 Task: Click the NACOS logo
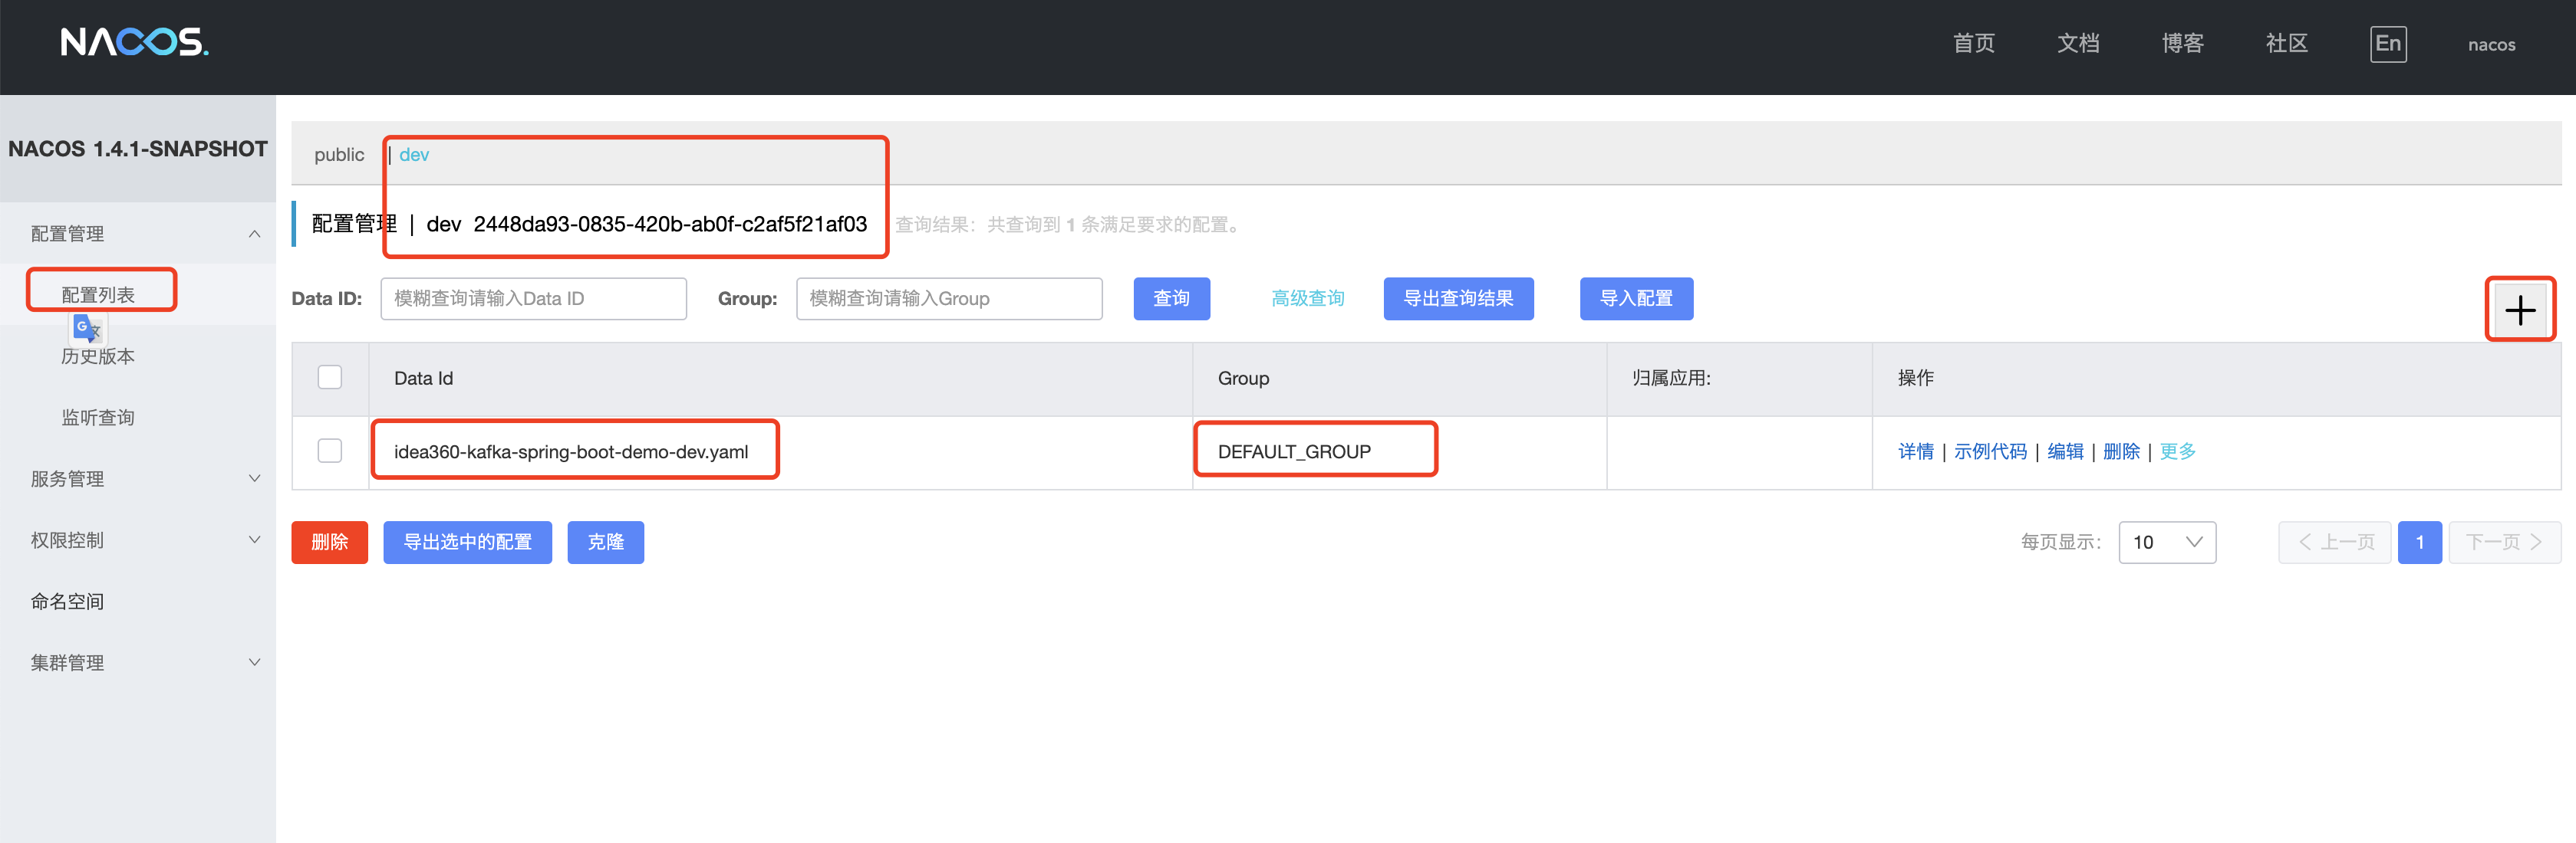(x=134, y=42)
